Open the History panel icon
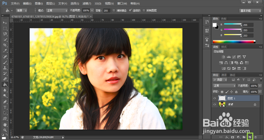Screen dimensions: 264x140 (207, 22)
